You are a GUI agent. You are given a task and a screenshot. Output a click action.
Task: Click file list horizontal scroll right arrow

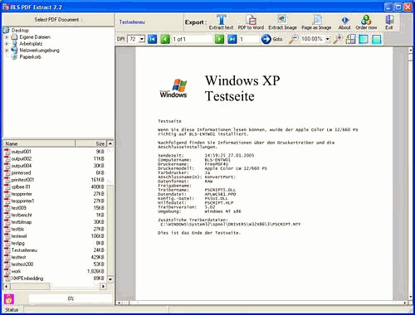pos(103,286)
